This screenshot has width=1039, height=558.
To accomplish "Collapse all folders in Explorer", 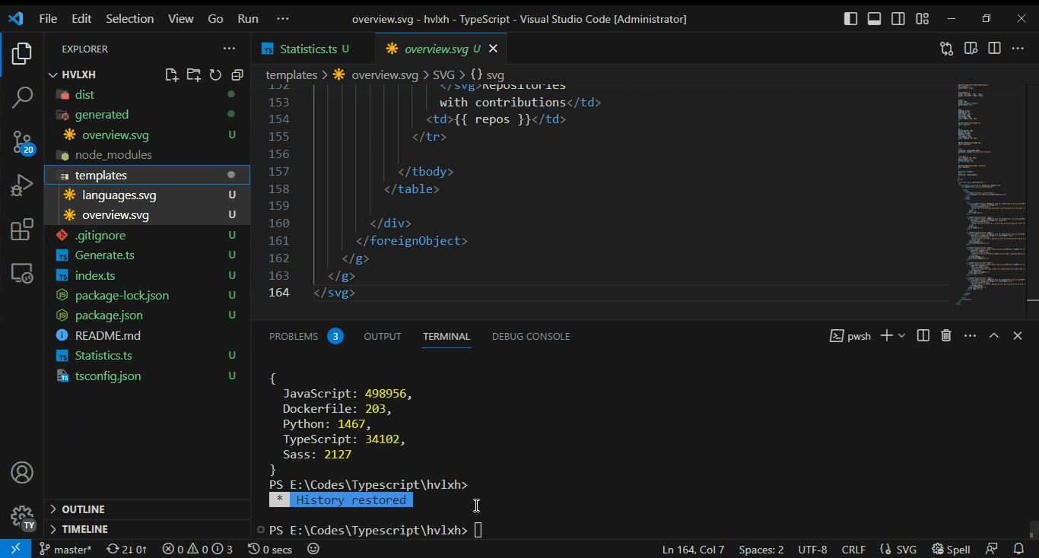I will (237, 75).
